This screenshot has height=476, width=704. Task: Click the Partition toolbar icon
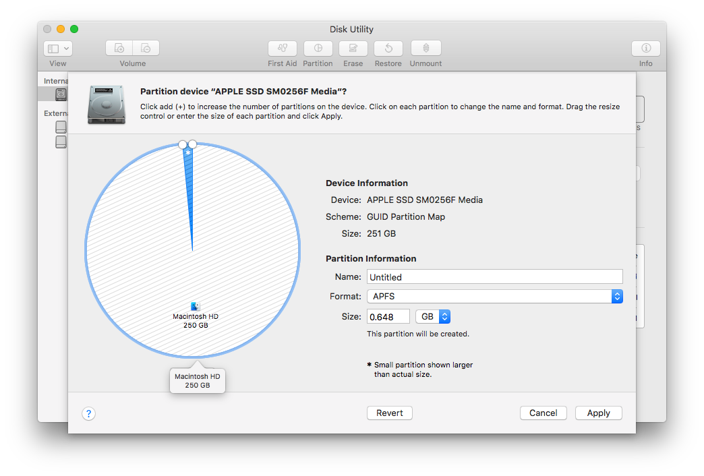pos(318,48)
